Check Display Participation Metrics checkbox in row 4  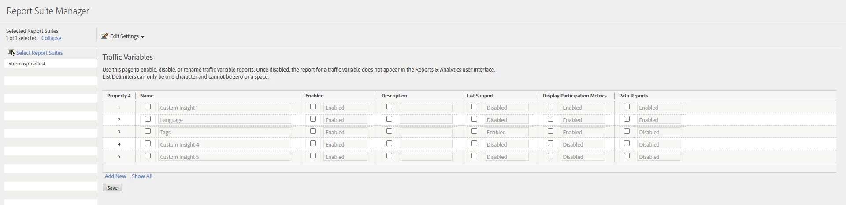click(x=551, y=144)
